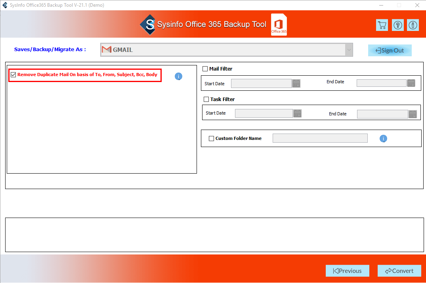Click the Task Filter Start Date field
This screenshot has height=283, width=426.
[x=264, y=113]
